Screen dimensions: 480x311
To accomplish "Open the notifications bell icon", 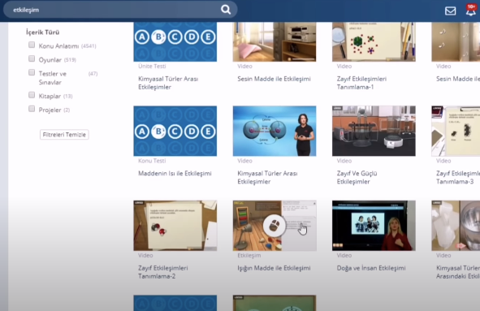I will [471, 11].
